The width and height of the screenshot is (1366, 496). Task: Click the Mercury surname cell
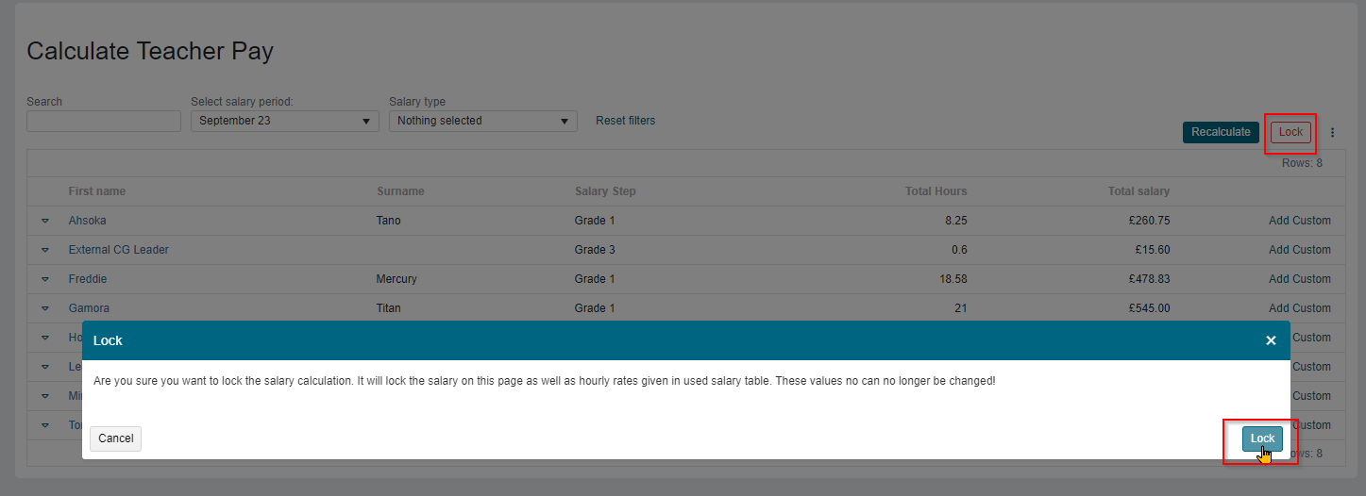[396, 279]
